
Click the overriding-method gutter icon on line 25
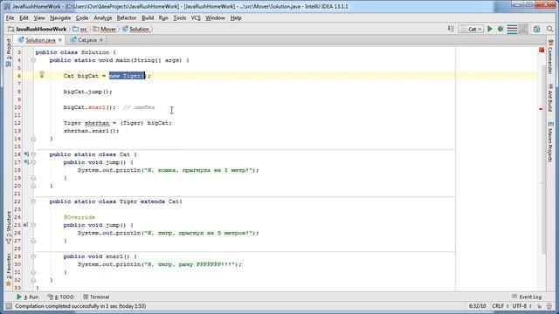pos(25,225)
